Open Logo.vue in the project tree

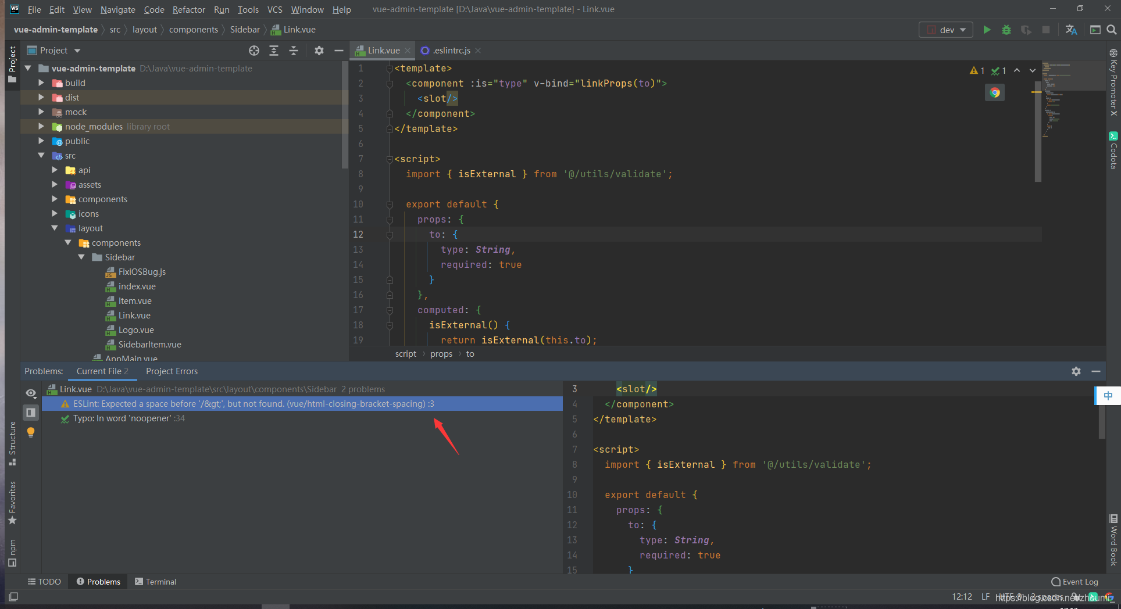click(136, 330)
